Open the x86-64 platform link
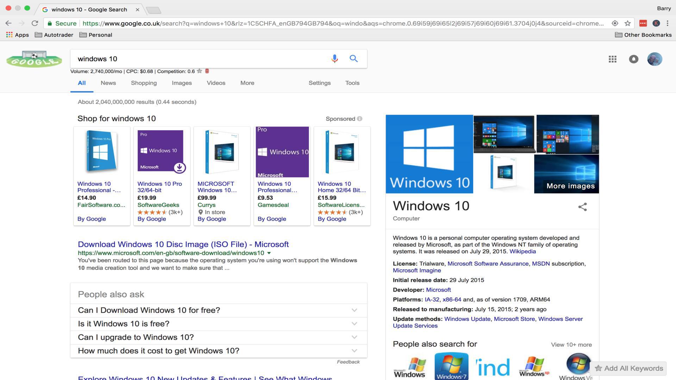This screenshot has height=380, width=676. point(452,299)
